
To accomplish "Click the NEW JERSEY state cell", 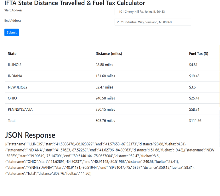I will coord(18,87).
